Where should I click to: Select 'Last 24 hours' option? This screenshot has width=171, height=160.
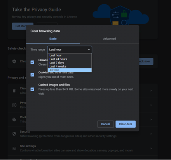70,59
